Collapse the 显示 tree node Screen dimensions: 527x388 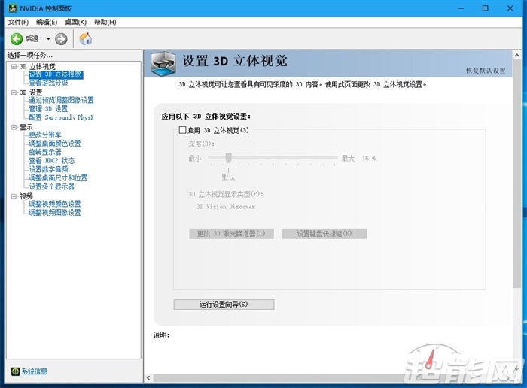(x=14, y=127)
